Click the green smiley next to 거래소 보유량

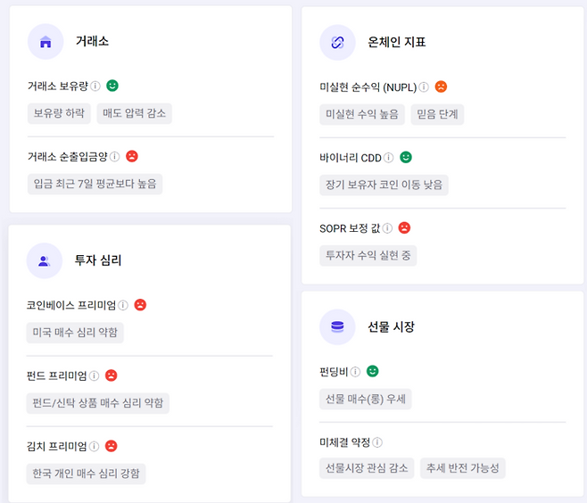pyautogui.click(x=112, y=86)
